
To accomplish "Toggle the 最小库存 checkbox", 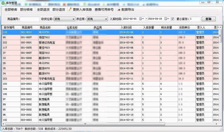I will [x=177, y=19].
